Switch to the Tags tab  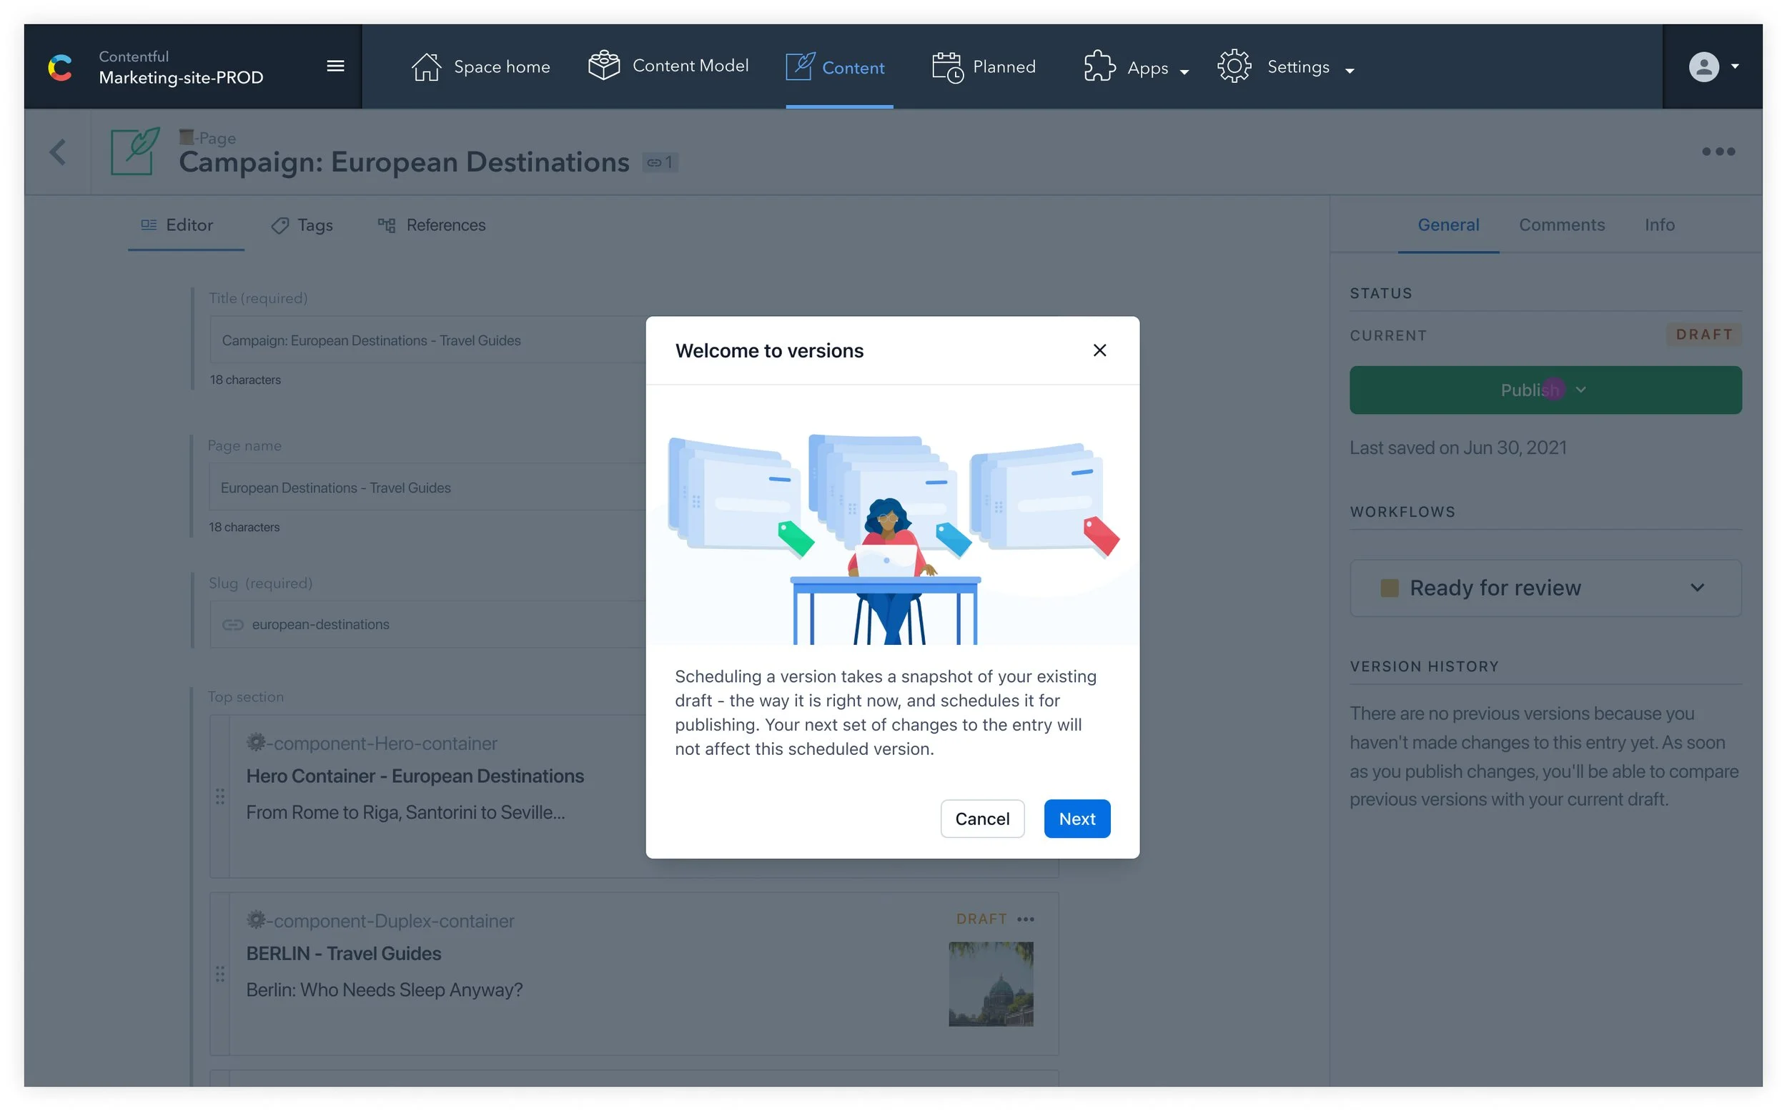click(302, 226)
